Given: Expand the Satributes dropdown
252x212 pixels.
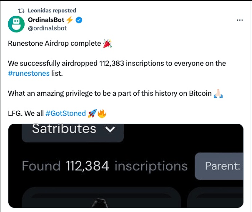Looking at the screenshot, I should pos(73,129).
